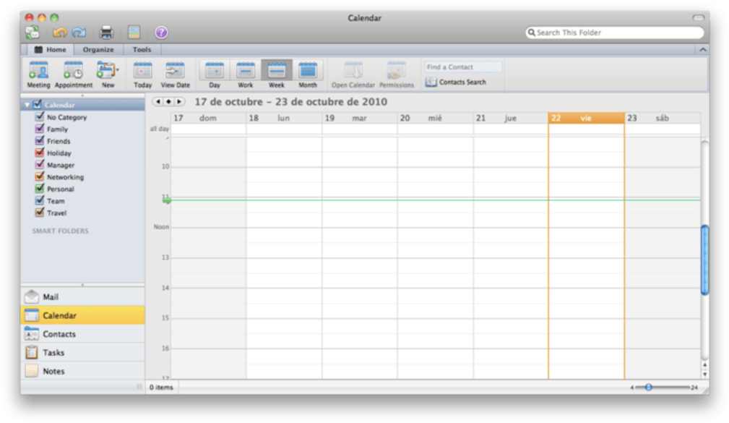Collapse the ribbon using the chevron
Screen dimensions: 729x423
702,50
